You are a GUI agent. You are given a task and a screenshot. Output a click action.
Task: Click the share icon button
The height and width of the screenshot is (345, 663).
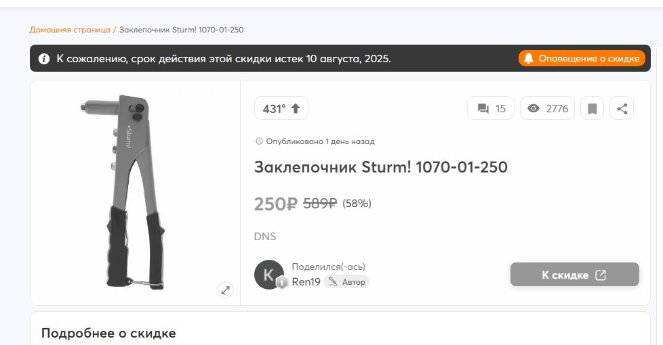(x=622, y=108)
